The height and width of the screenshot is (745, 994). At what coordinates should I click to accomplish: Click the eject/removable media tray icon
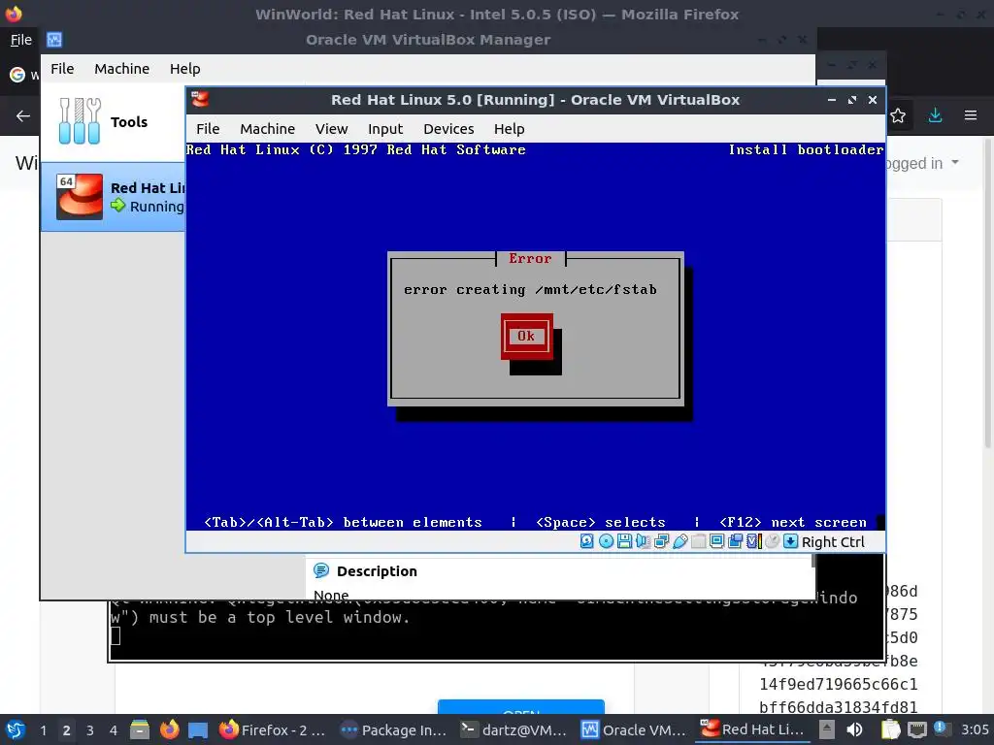click(827, 729)
